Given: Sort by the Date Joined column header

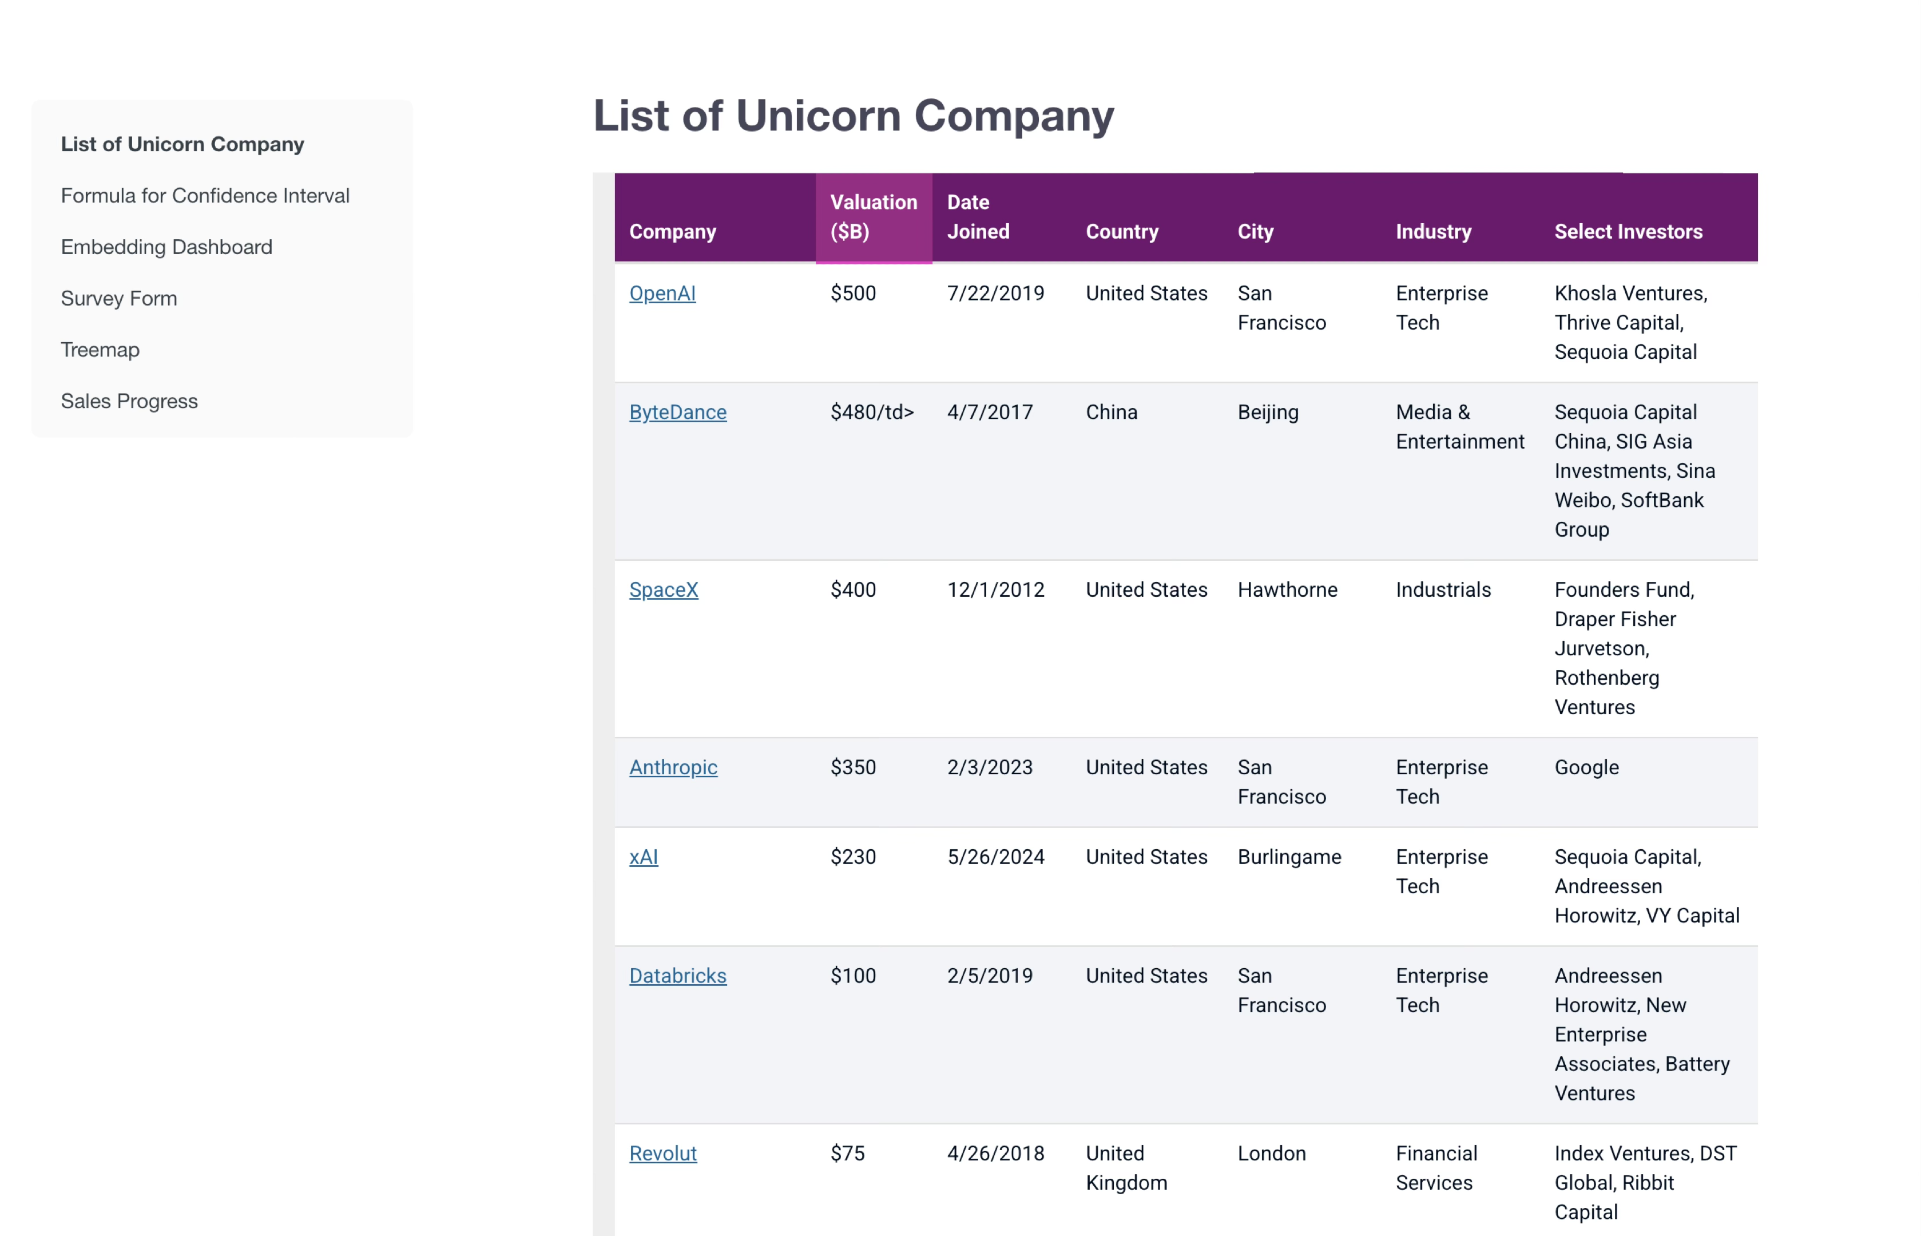Looking at the screenshot, I should pos(977,217).
